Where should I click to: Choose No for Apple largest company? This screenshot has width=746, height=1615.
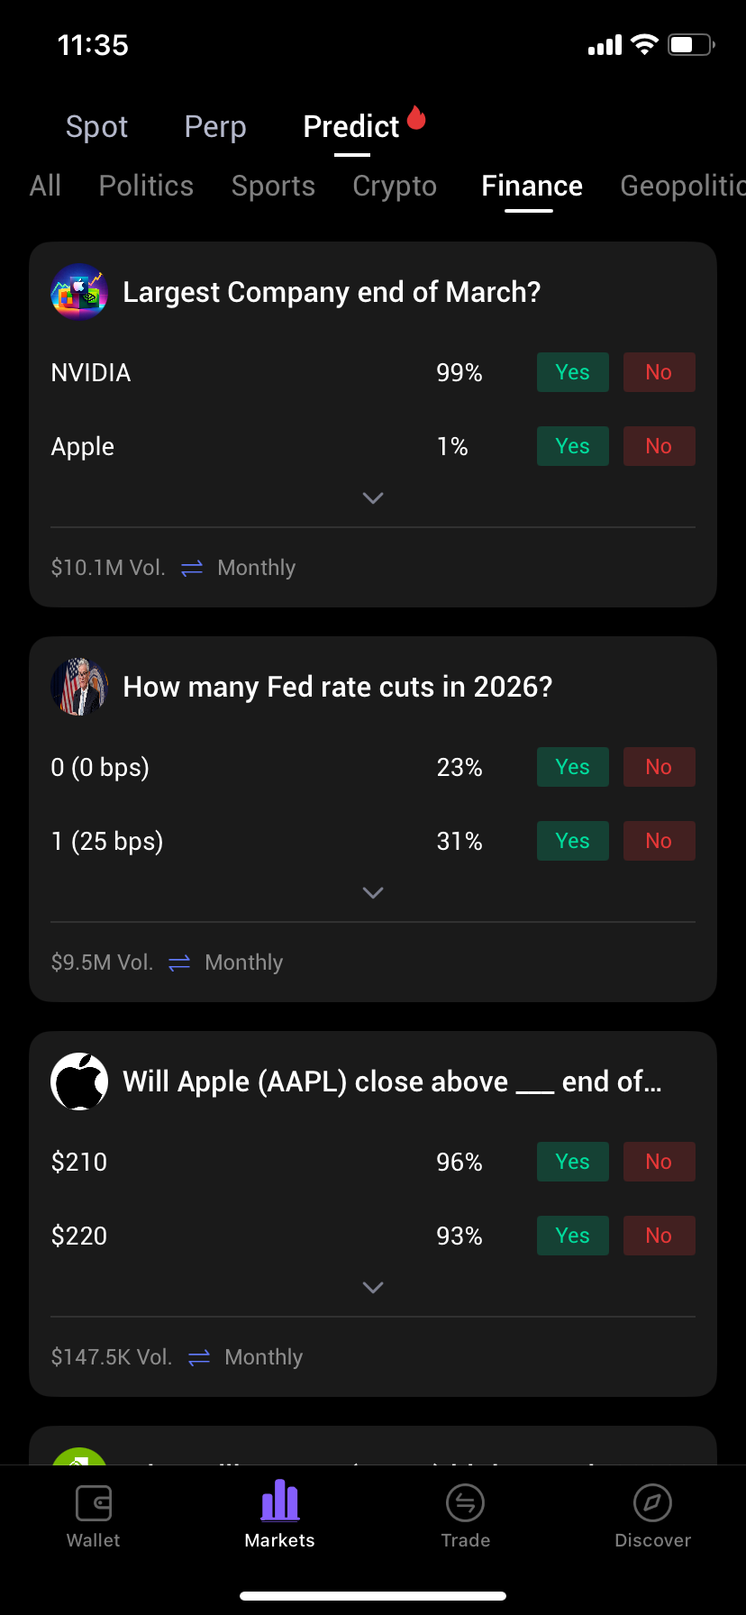coord(660,446)
